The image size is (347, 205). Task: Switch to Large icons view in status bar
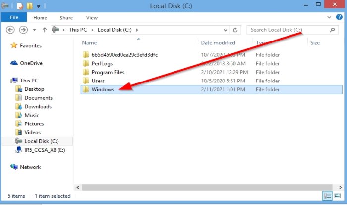[x=337, y=196]
